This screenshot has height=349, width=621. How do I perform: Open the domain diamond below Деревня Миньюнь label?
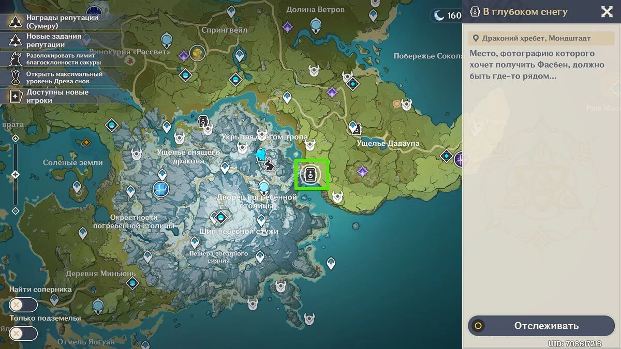132,282
